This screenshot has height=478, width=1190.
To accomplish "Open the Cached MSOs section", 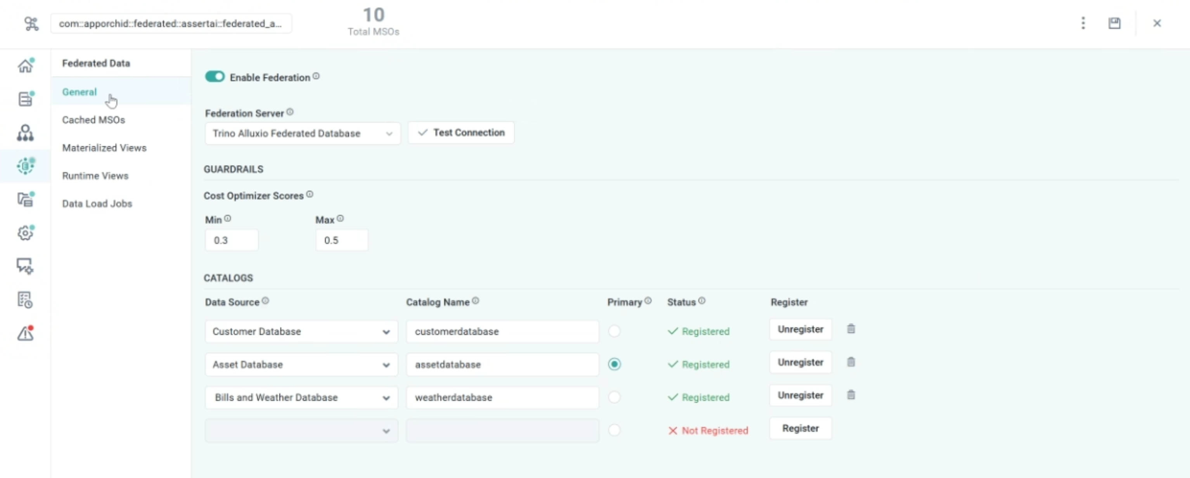I will pyautogui.click(x=93, y=120).
